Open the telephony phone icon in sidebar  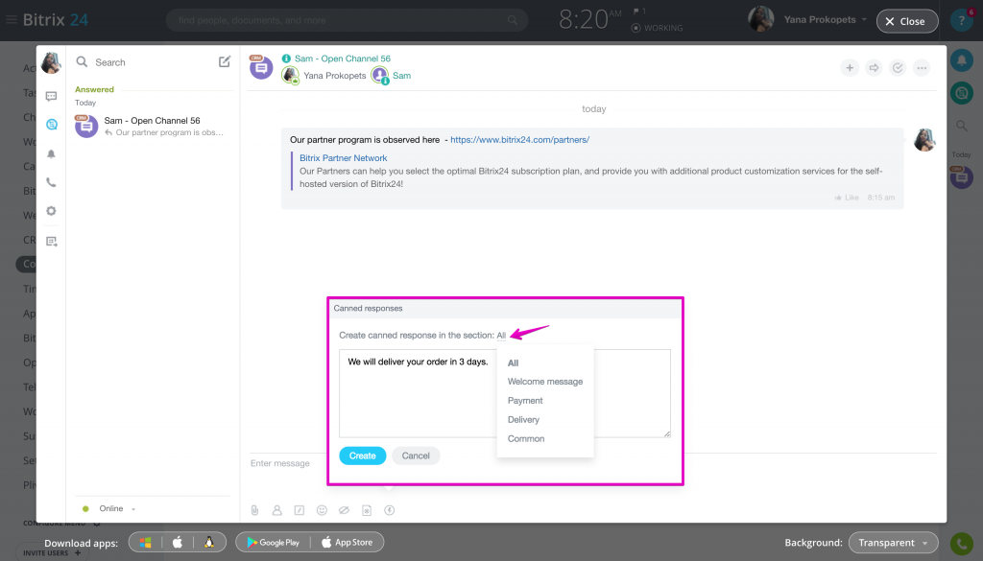pos(52,182)
